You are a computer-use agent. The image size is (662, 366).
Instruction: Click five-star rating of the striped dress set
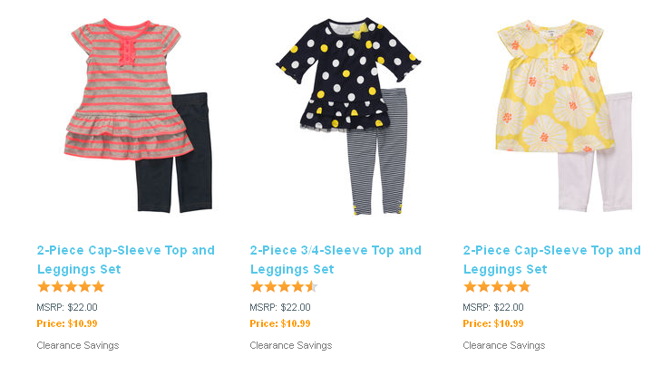pyautogui.click(x=71, y=287)
